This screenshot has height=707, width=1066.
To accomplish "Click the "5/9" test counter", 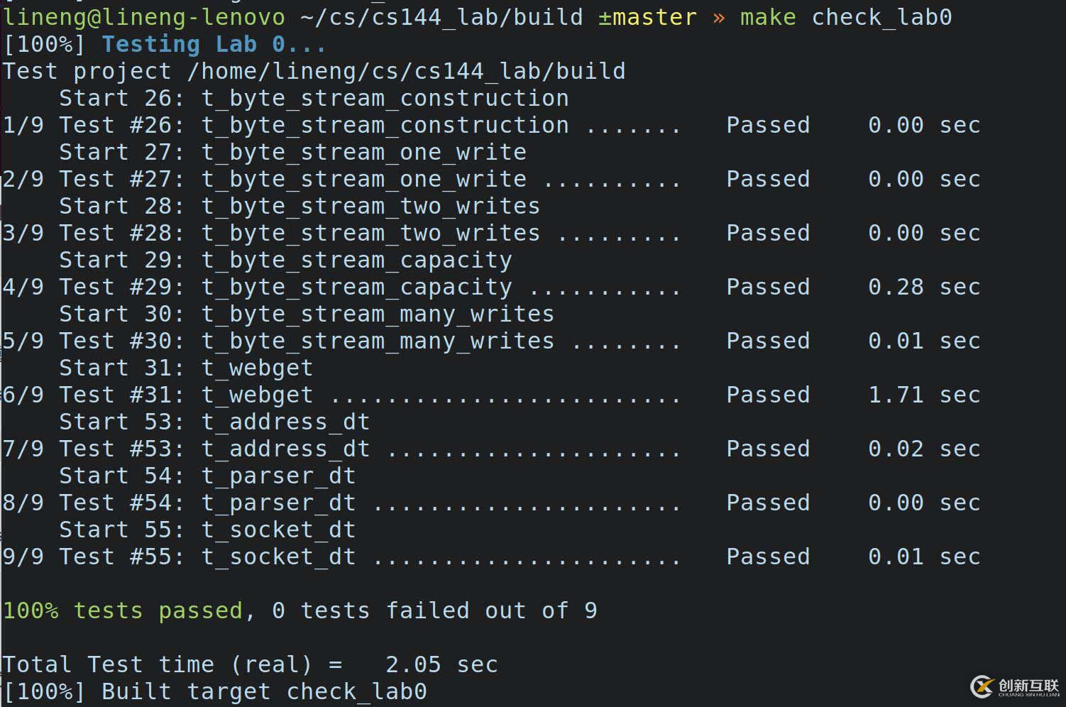I will (x=23, y=341).
